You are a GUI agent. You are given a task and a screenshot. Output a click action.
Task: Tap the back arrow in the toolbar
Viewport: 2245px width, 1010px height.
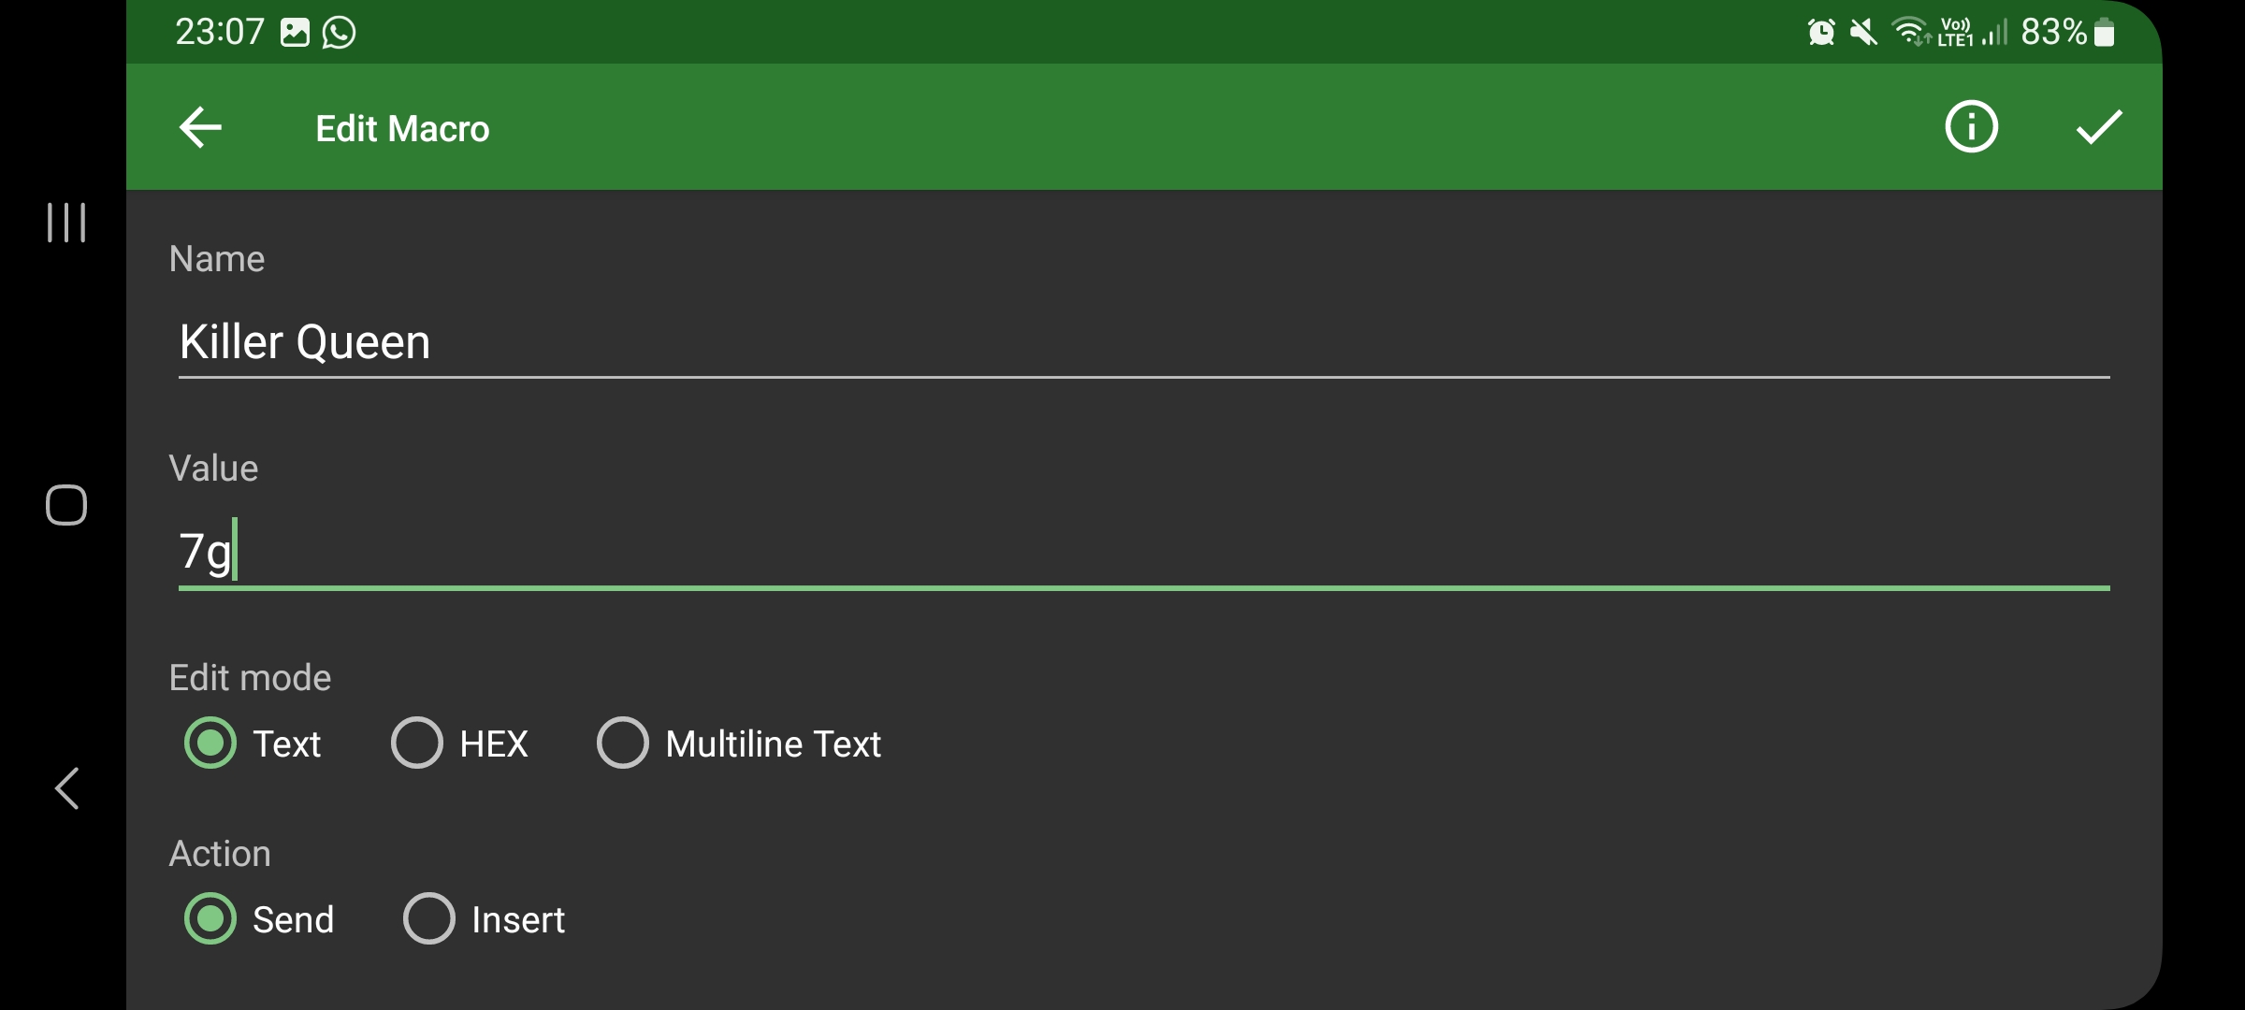[200, 128]
